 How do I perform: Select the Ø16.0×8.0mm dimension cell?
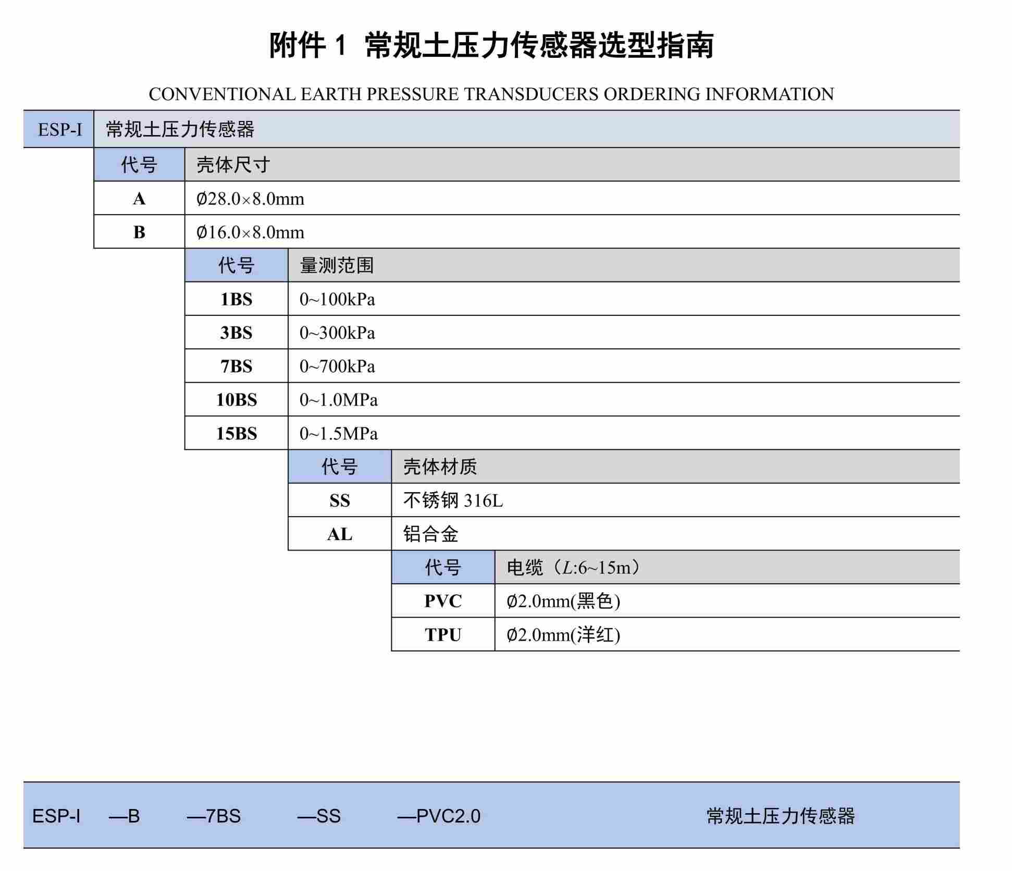coord(250,232)
